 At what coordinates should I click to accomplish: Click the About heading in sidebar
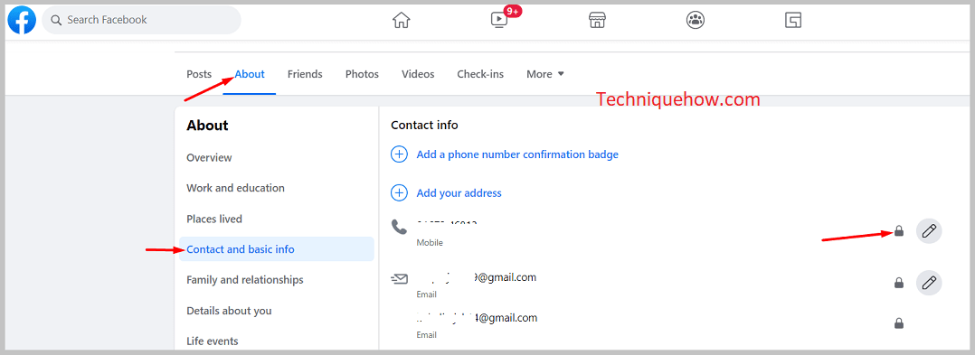point(207,126)
